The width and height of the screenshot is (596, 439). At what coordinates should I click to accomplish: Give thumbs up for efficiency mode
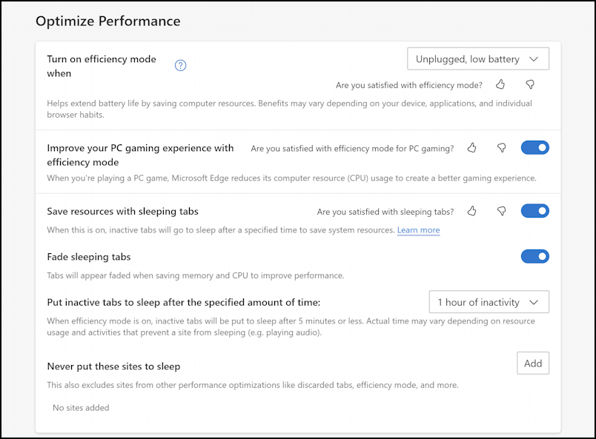coord(500,84)
